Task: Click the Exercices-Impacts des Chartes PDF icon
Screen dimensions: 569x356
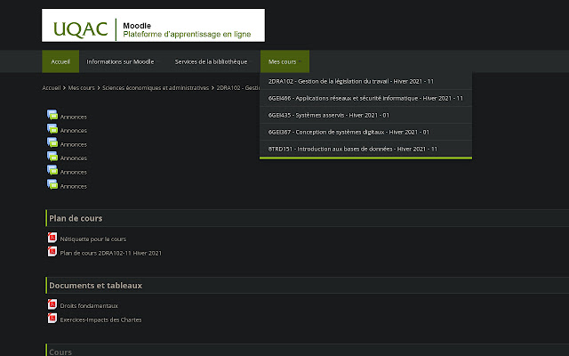Action: tap(52, 320)
